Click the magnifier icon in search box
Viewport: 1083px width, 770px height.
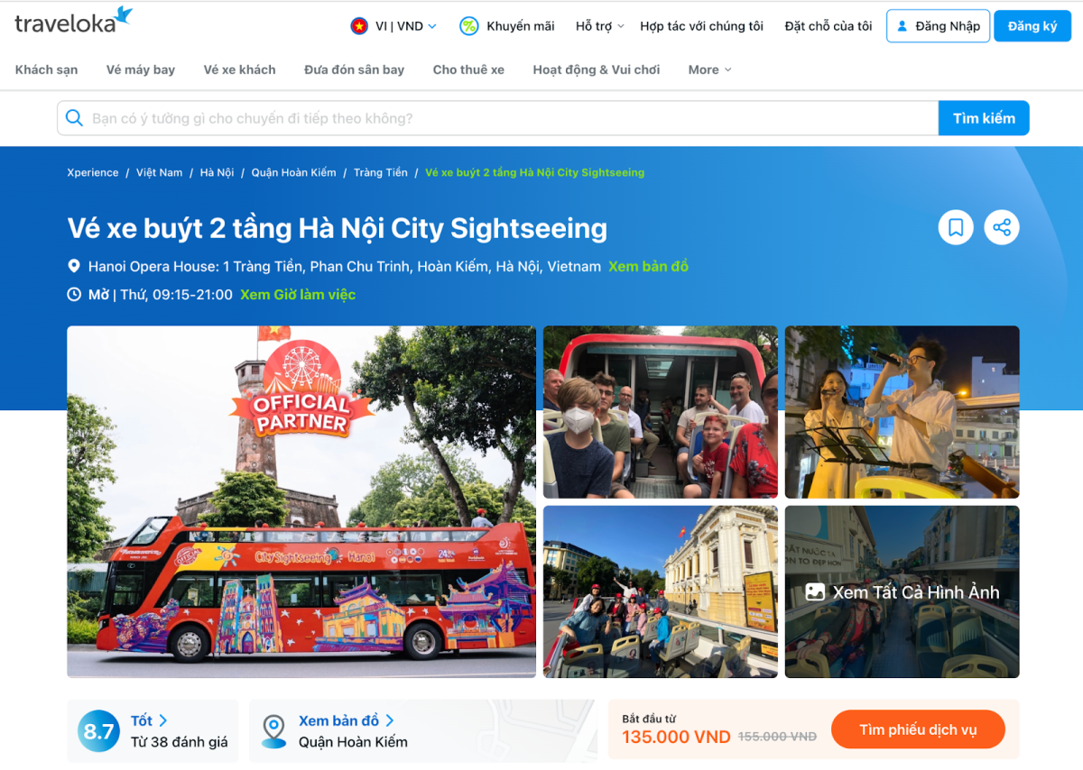point(75,118)
